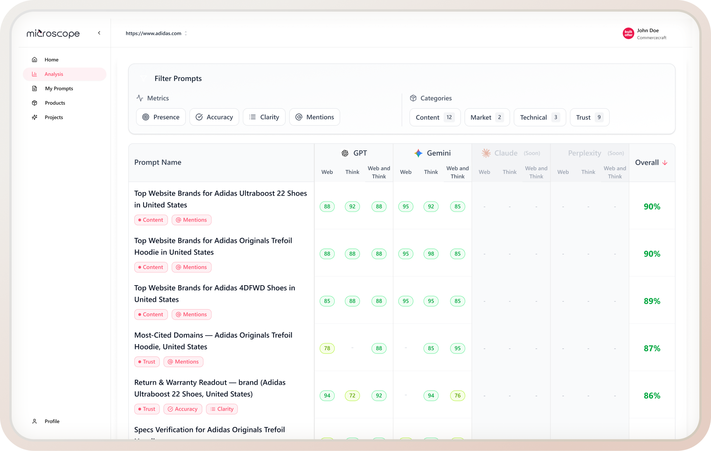This screenshot has width=711, height=451.
Task: Click the Projects sparkle icon
Action: pos(35,117)
